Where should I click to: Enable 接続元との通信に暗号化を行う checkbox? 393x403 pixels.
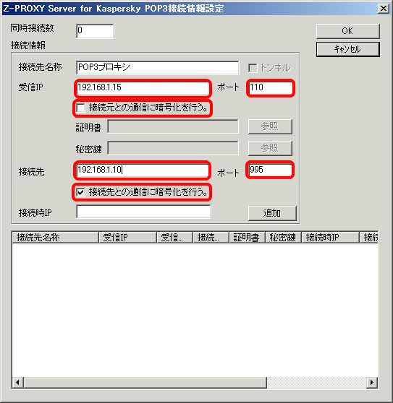(x=80, y=108)
